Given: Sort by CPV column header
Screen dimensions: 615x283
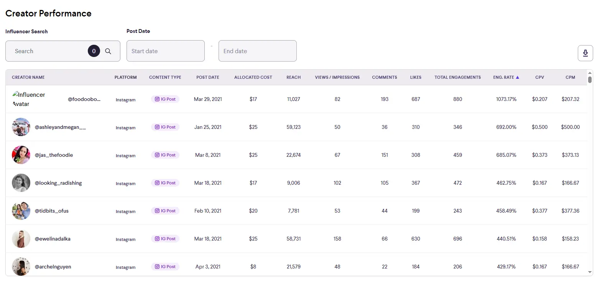Looking at the screenshot, I should point(539,77).
